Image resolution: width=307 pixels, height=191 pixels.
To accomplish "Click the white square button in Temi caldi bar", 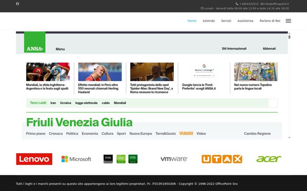I will click(273, 103).
